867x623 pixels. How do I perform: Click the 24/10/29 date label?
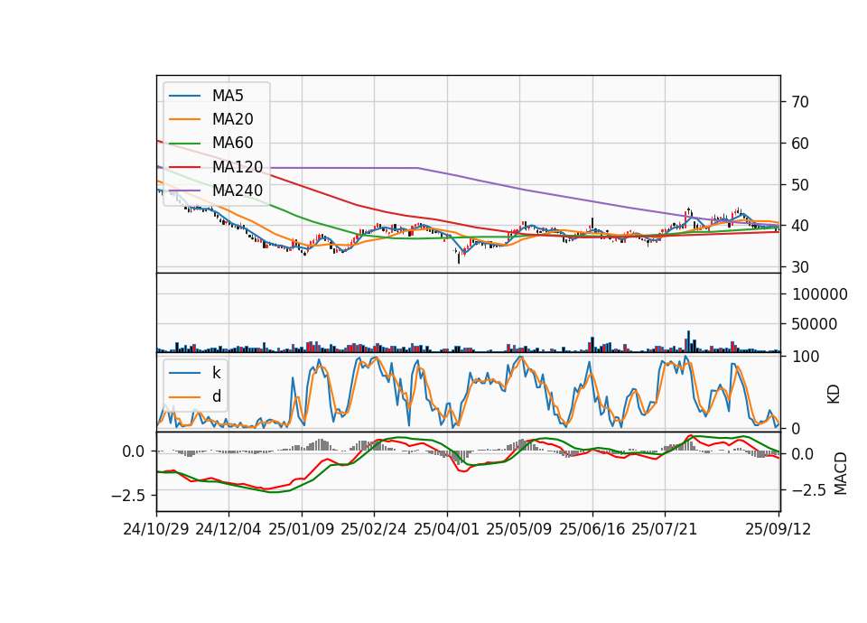click(156, 529)
